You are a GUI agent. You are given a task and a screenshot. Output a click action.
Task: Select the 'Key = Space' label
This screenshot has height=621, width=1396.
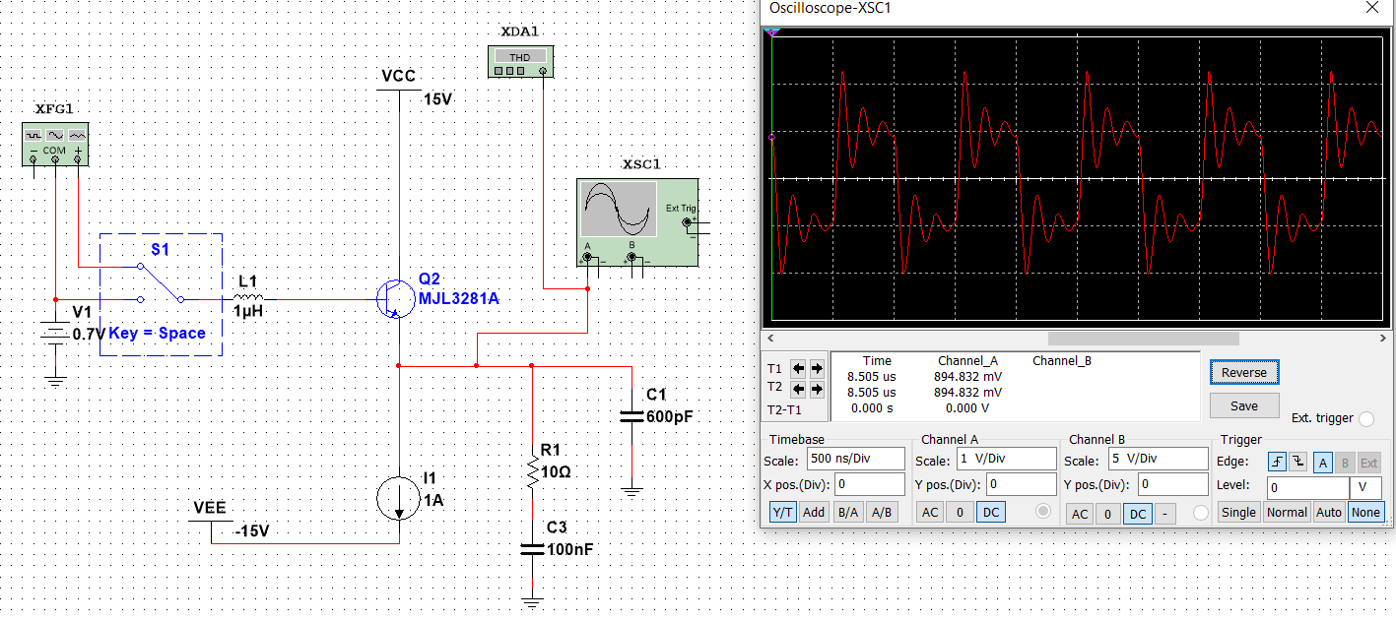click(x=158, y=333)
